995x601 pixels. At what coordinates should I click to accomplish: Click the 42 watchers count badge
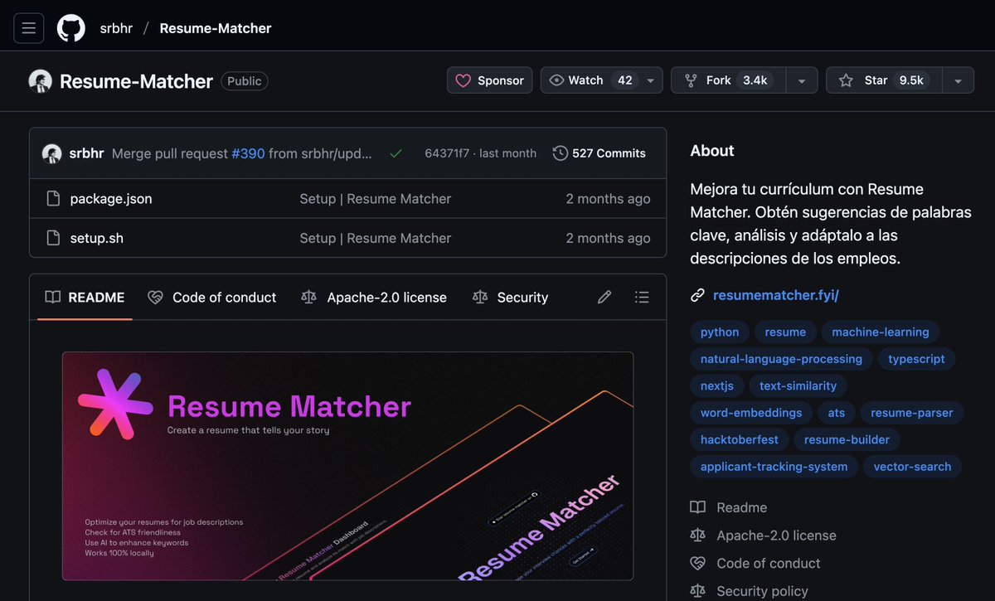pyautogui.click(x=625, y=80)
